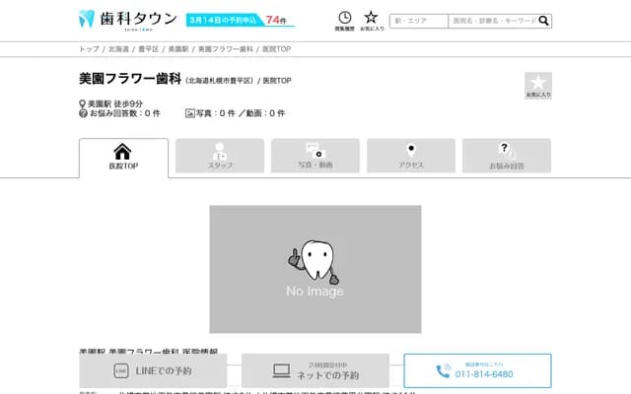631x394 pixels.
Task: Click the 歯科タウン logo
Action: (126, 20)
